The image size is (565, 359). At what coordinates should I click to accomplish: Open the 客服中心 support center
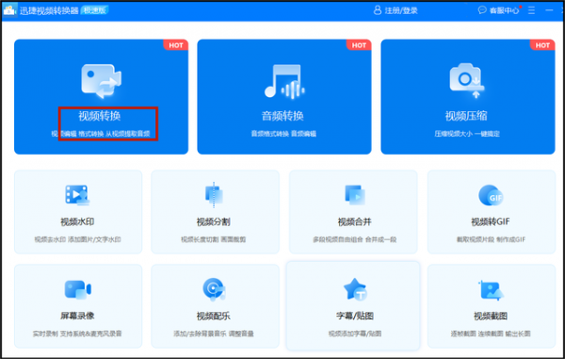(x=504, y=10)
